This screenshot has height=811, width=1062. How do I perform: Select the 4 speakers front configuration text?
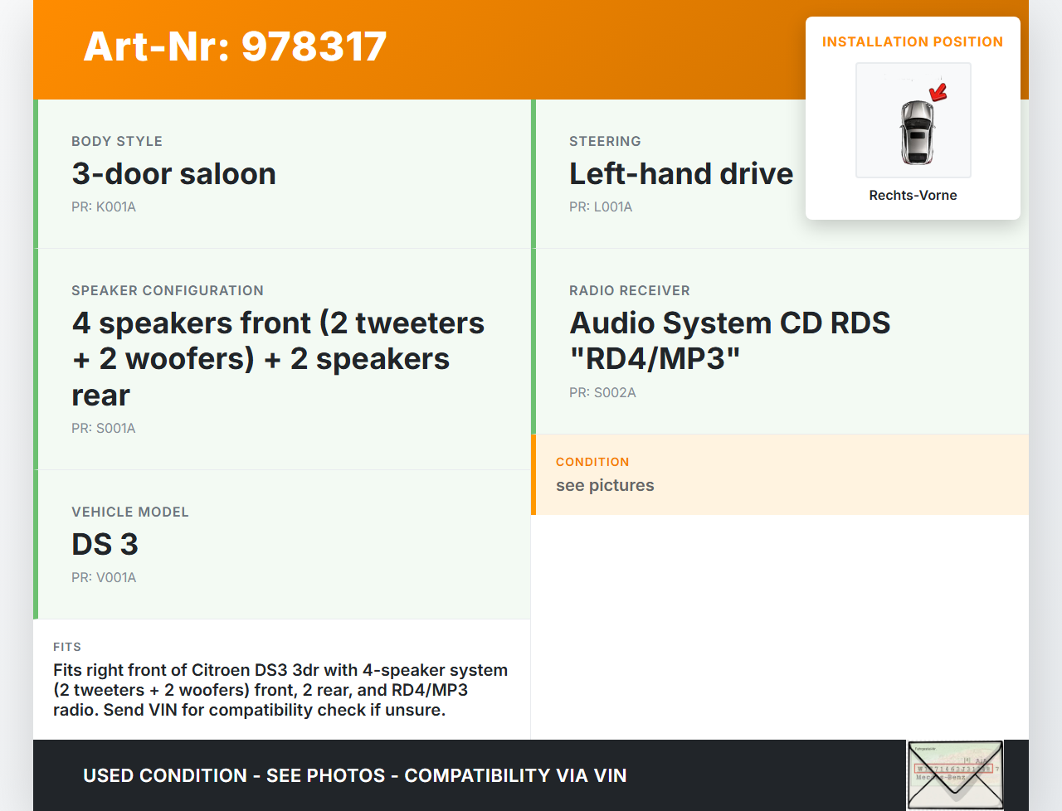pos(278,359)
